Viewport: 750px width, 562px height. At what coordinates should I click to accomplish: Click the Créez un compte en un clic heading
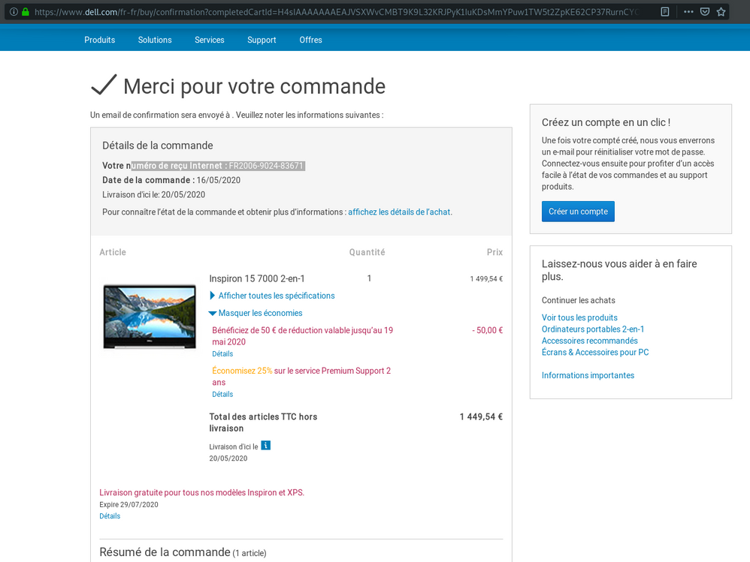click(606, 122)
